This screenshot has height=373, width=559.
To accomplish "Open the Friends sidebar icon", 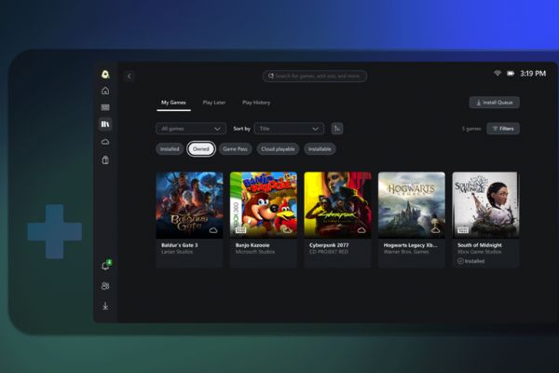I will click(x=105, y=286).
